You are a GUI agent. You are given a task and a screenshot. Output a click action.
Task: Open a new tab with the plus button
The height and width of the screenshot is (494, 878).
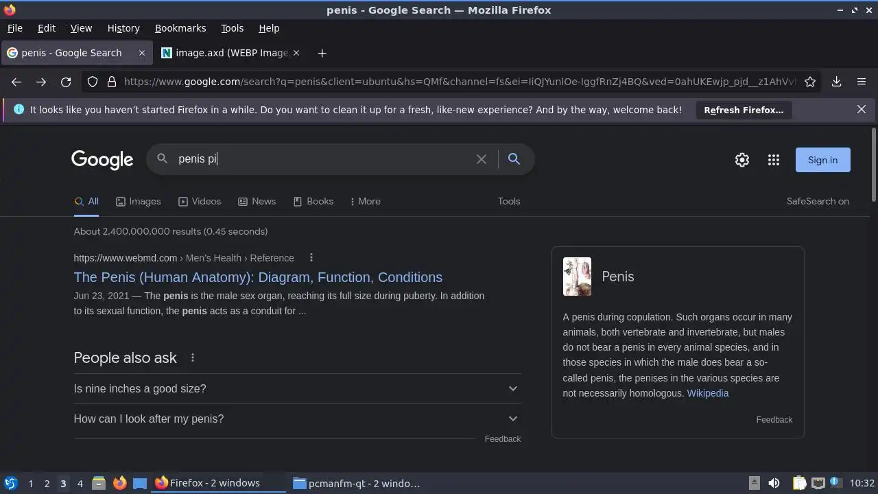tap(322, 53)
